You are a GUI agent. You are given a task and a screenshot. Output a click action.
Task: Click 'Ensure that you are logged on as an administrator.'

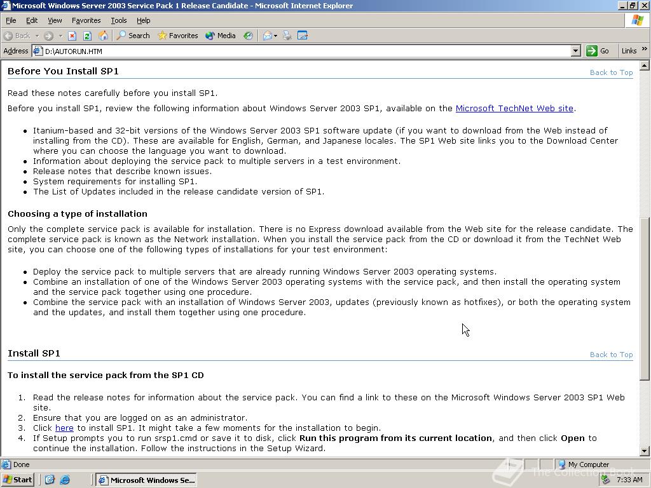click(140, 417)
